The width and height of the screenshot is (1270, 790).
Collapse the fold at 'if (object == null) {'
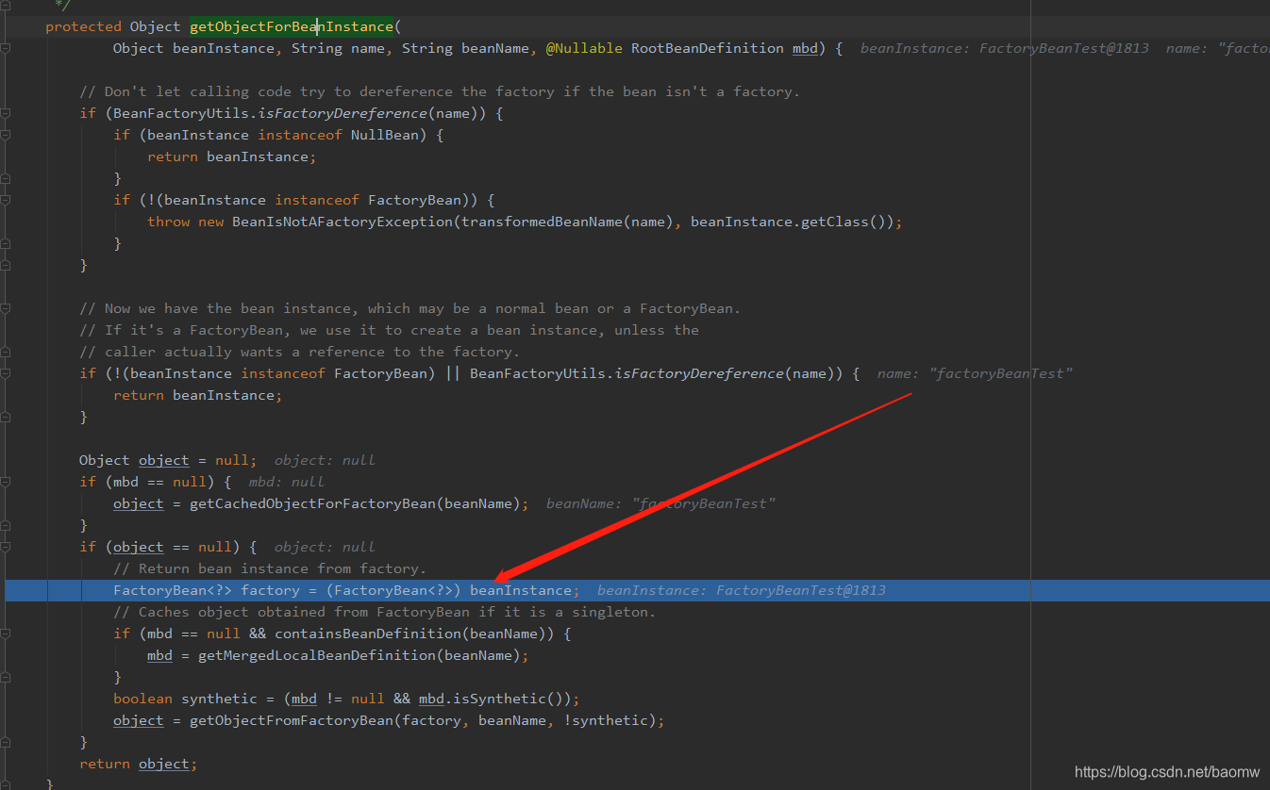tap(5, 547)
